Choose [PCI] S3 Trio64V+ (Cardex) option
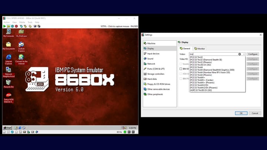Image resolution: width=267 pixels, height=150 pixels. 217,80
